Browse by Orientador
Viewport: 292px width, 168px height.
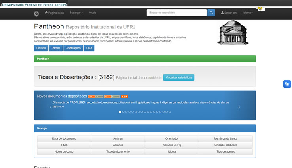[172, 138]
